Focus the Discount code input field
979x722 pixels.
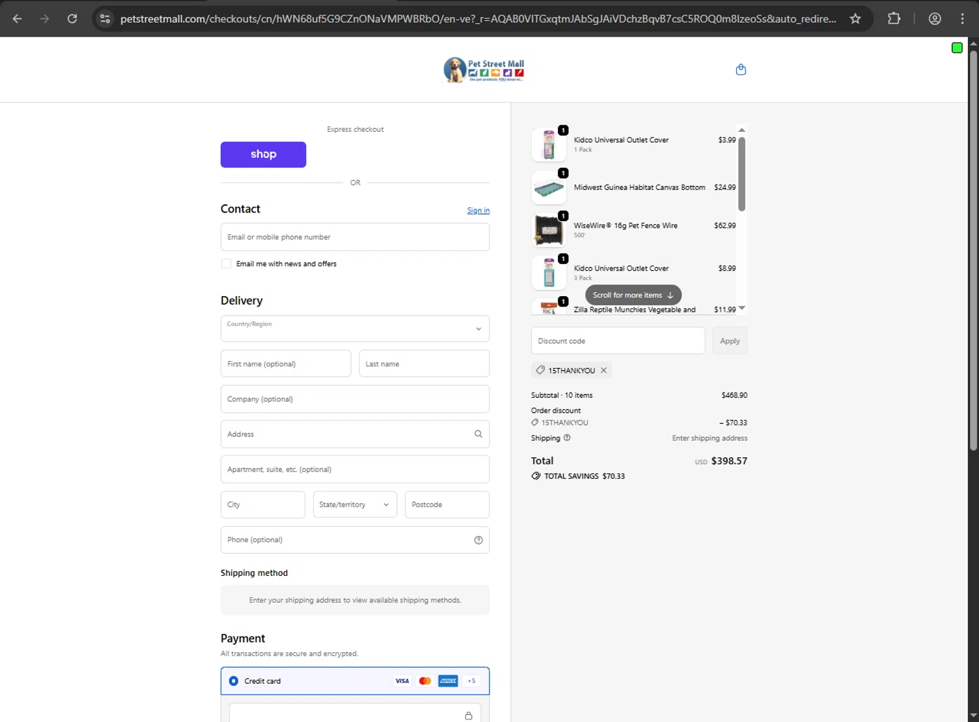click(618, 341)
